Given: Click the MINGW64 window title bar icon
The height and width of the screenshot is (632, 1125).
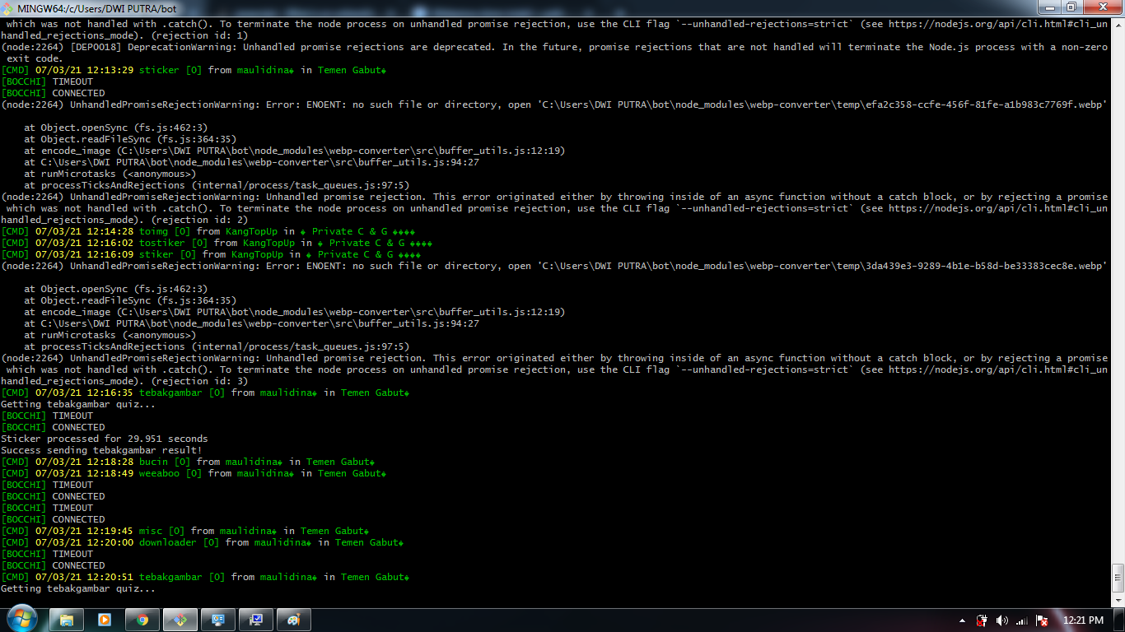Looking at the screenshot, I should (8, 7).
